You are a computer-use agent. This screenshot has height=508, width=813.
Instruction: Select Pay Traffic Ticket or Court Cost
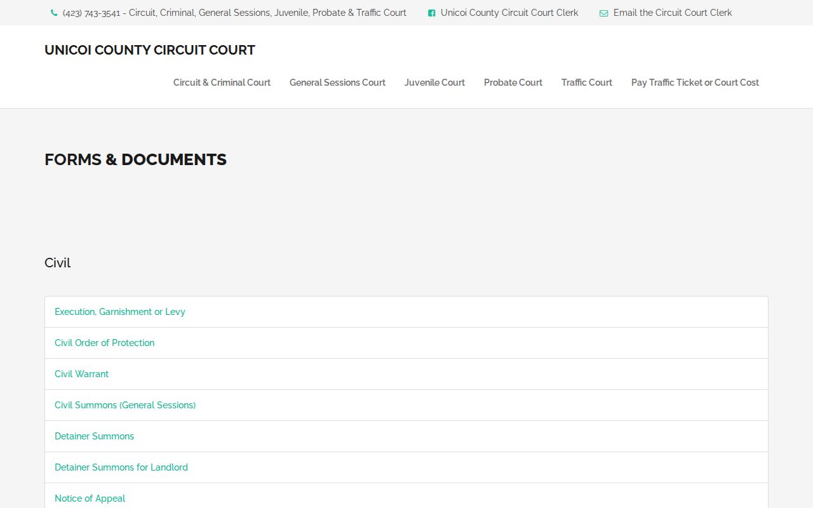[695, 83]
